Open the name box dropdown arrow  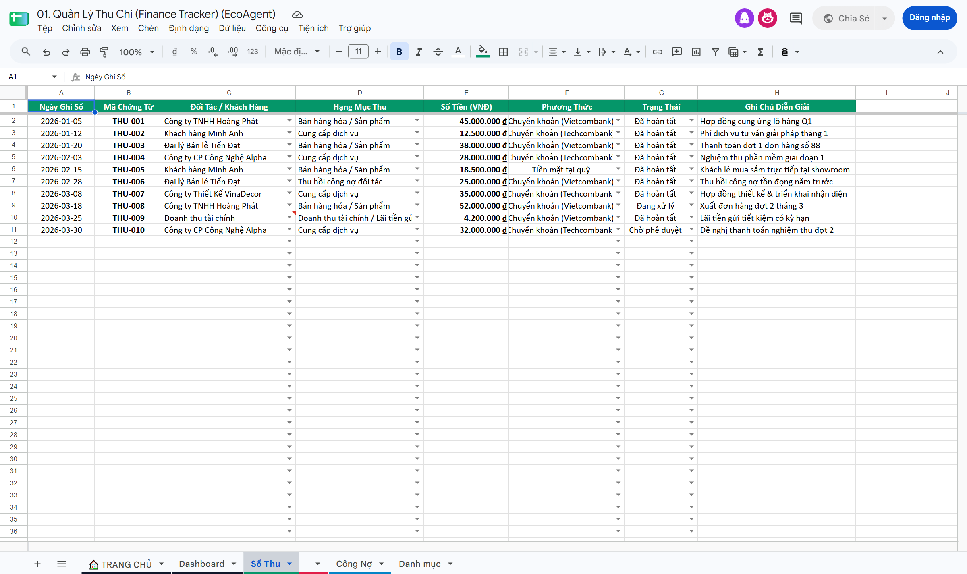tap(54, 77)
